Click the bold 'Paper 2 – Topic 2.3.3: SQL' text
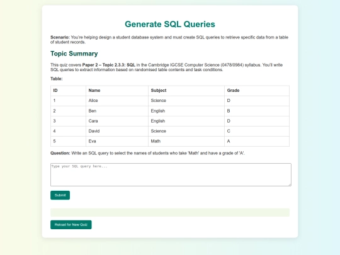The image size is (340, 255). (x=109, y=65)
